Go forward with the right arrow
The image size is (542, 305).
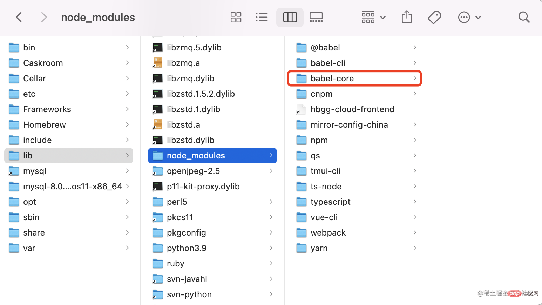click(x=44, y=17)
